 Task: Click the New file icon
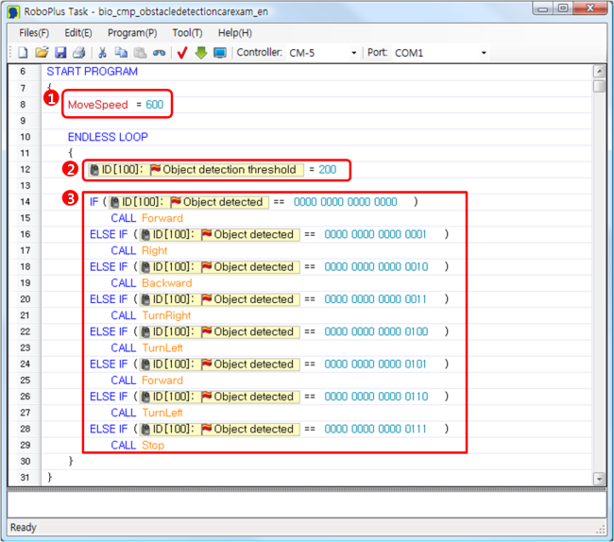(23, 53)
